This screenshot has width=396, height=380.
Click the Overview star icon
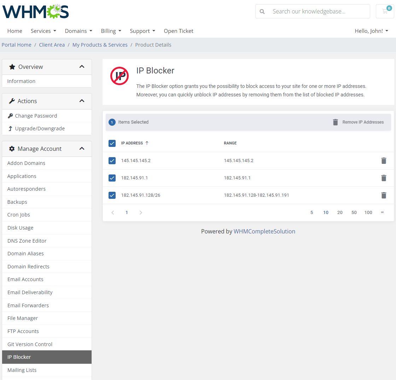pyautogui.click(x=12, y=67)
